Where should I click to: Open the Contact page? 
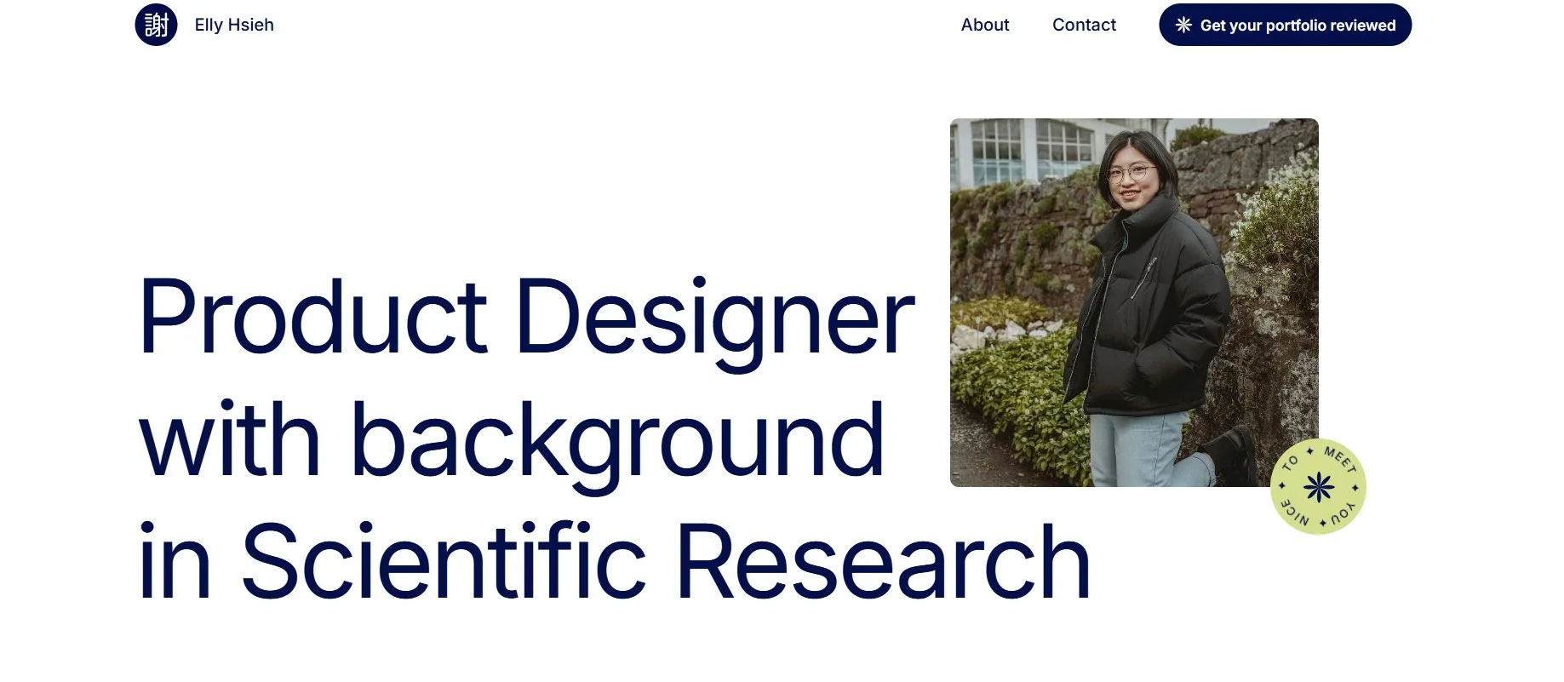pyautogui.click(x=1084, y=25)
